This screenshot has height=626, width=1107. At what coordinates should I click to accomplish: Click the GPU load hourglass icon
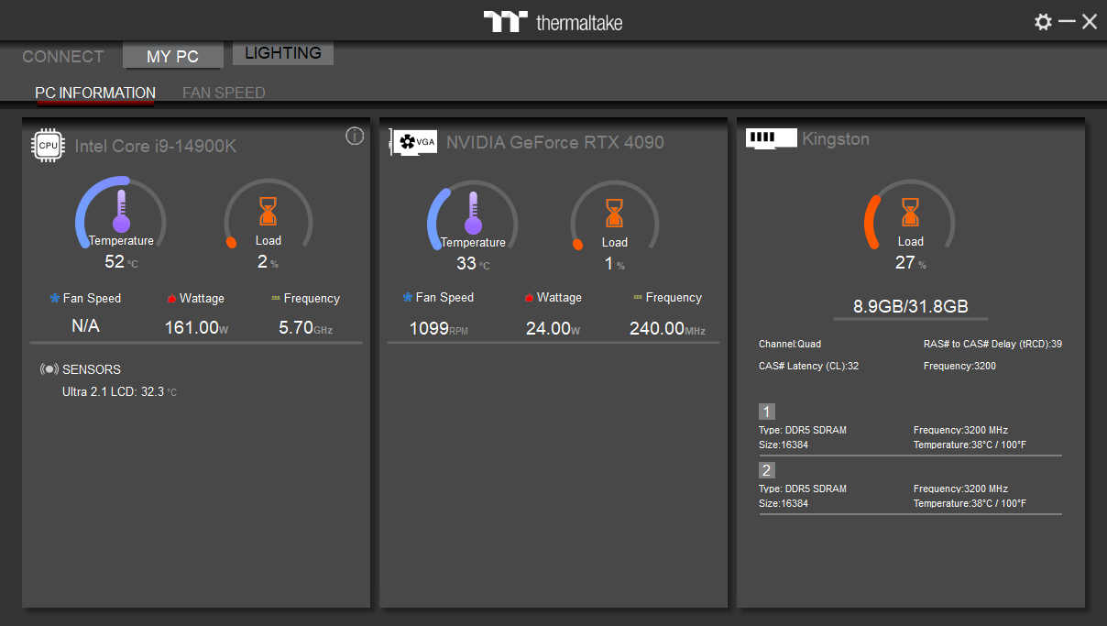[614, 213]
